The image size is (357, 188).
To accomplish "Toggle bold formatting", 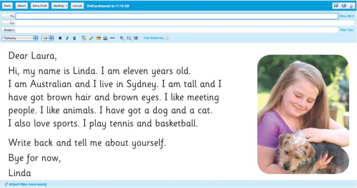I will pyautogui.click(x=60, y=38).
